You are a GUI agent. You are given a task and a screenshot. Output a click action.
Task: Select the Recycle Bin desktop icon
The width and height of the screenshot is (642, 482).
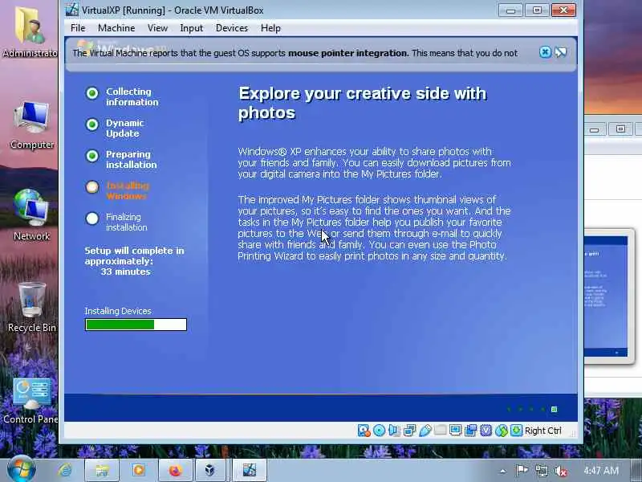[x=31, y=308]
